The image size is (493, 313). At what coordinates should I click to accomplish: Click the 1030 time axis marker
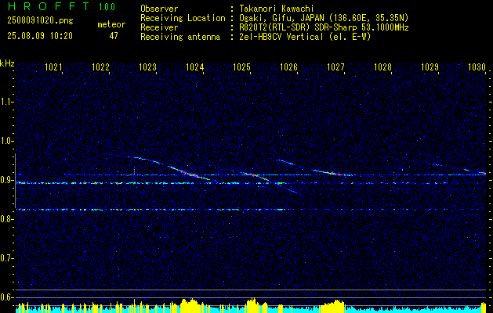[477, 67]
